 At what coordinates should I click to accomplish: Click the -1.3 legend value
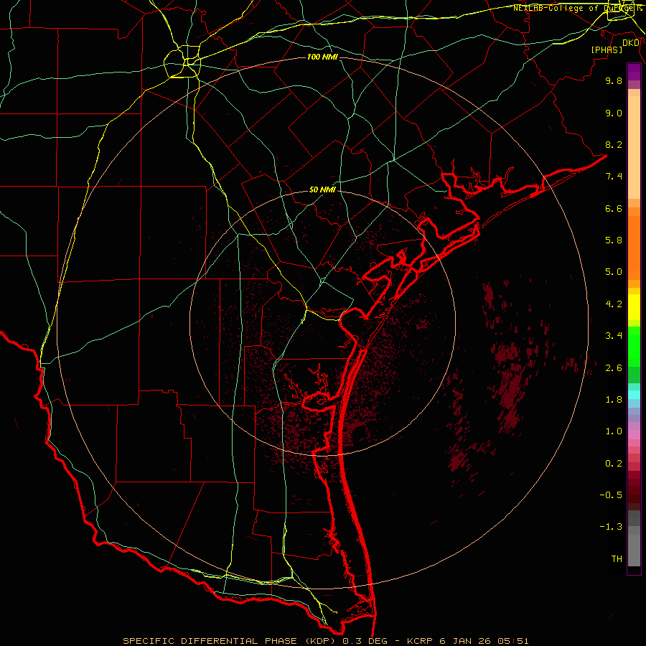click(611, 527)
